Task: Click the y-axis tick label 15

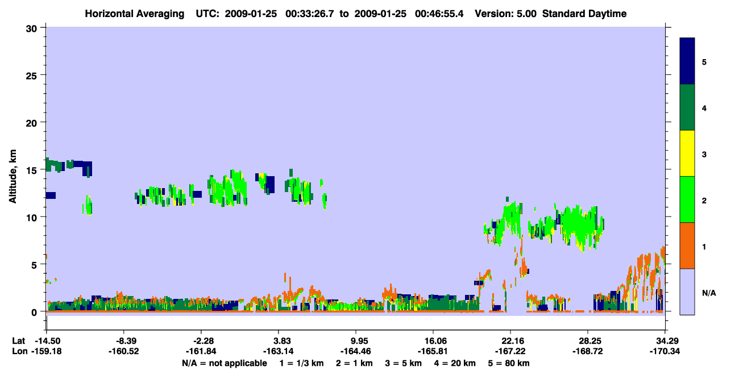Action: coord(33,170)
